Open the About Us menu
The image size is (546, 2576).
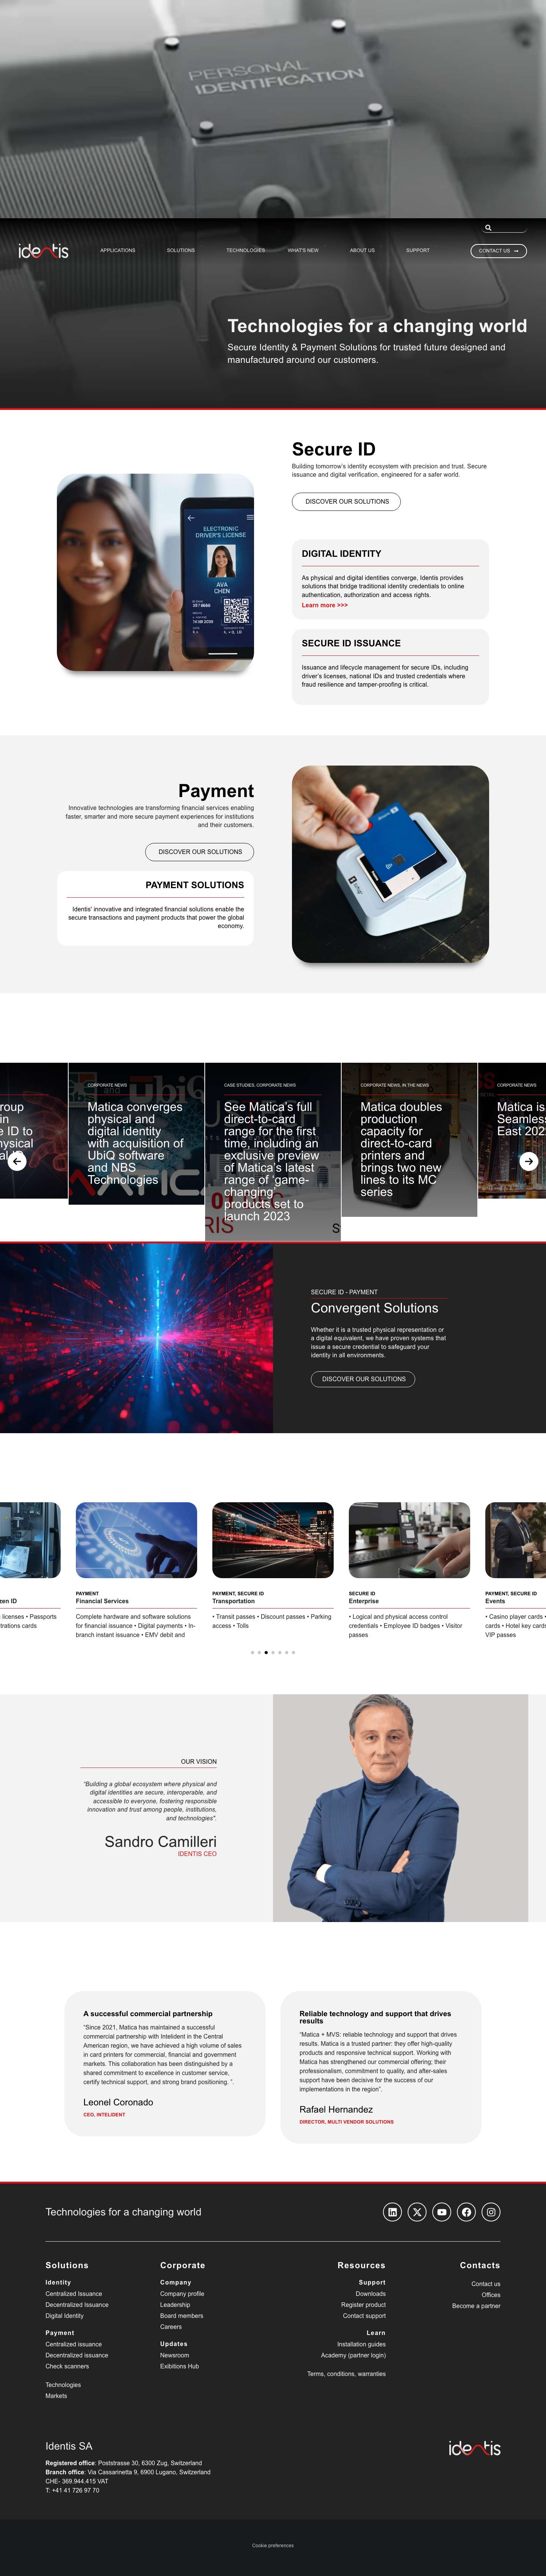(x=362, y=250)
